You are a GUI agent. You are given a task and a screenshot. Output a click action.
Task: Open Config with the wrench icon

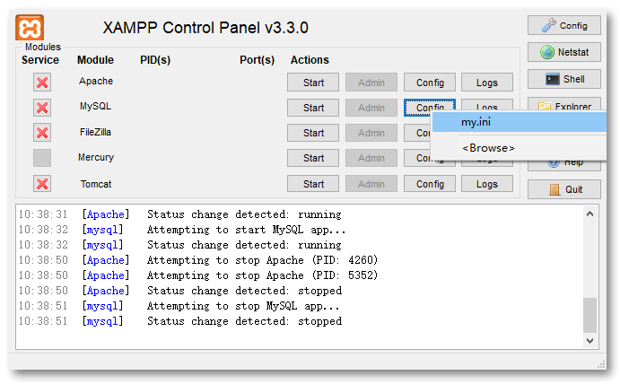563,26
